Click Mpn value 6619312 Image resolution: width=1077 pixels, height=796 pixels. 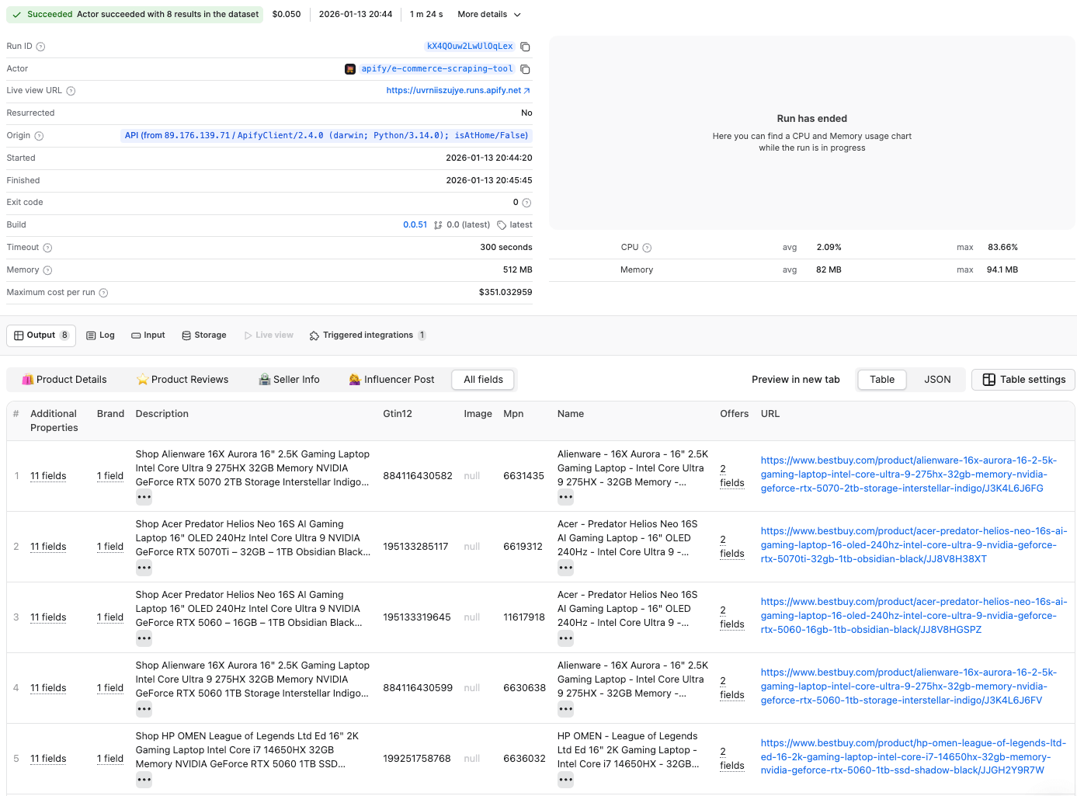pos(523,547)
